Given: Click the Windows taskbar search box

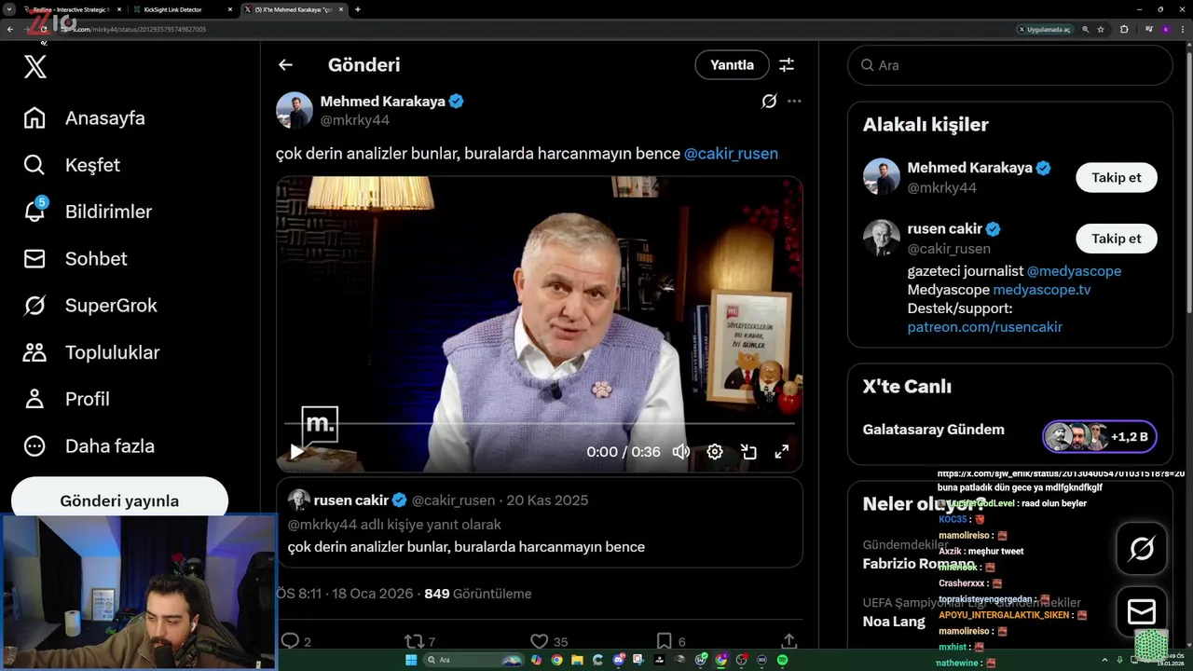Looking at the screenshot, I should pos(474,660).
